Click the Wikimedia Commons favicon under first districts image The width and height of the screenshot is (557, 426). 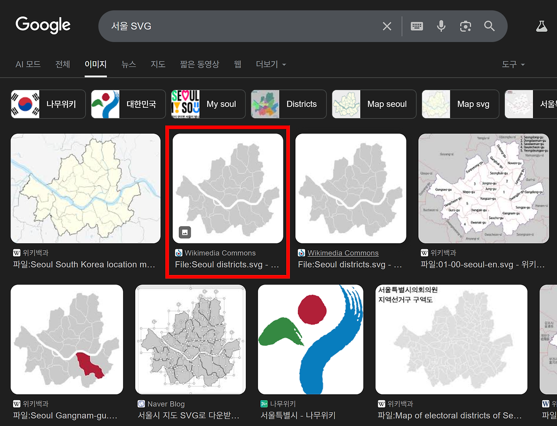pos(178,253)
